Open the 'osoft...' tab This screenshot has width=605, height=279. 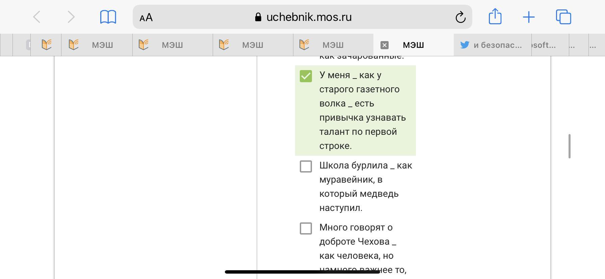[x=550, y=45]
